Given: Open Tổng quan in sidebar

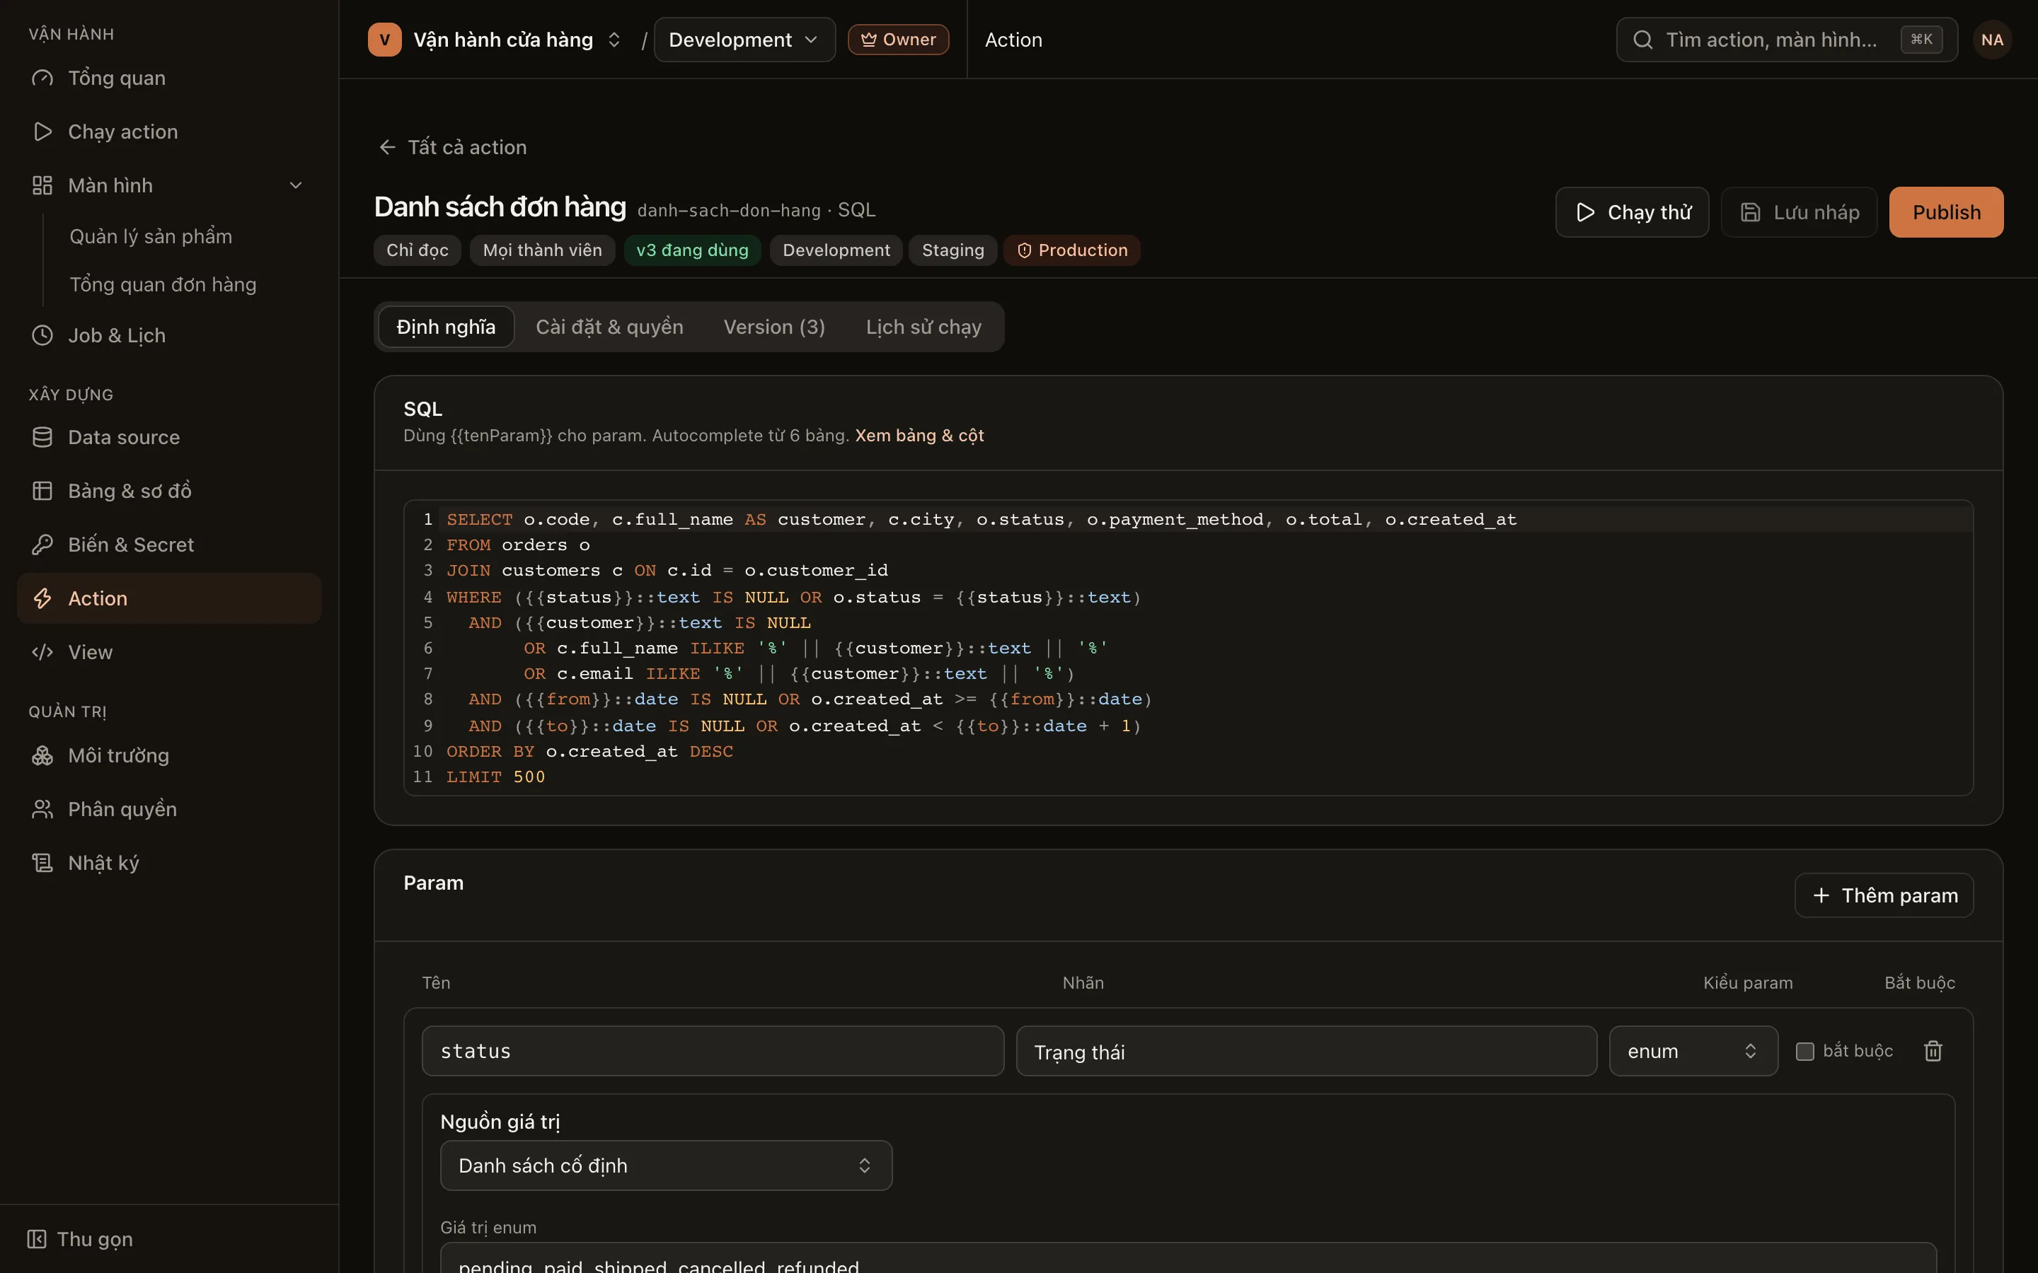Looking at the screenshot, I should click(x=168, y=79).
